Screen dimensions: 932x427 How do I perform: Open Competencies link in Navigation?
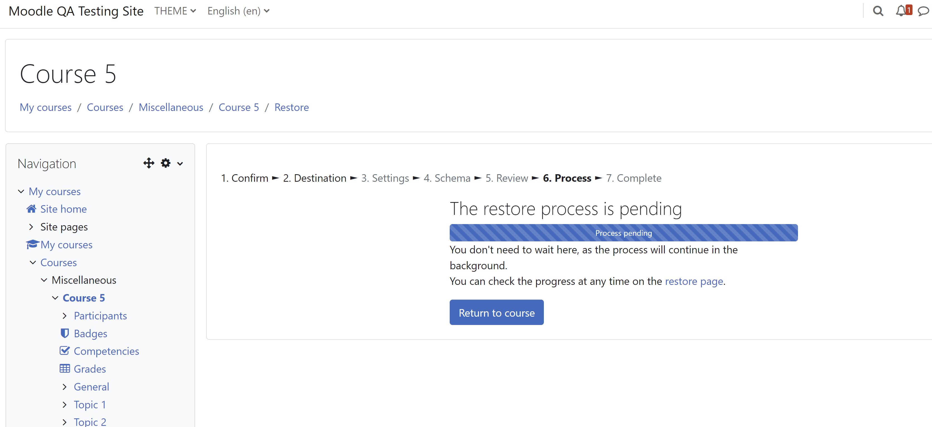point(106,351)
